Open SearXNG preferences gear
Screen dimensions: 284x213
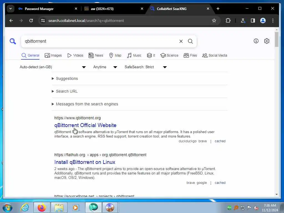pyautogui.click(x=267, y=41)
